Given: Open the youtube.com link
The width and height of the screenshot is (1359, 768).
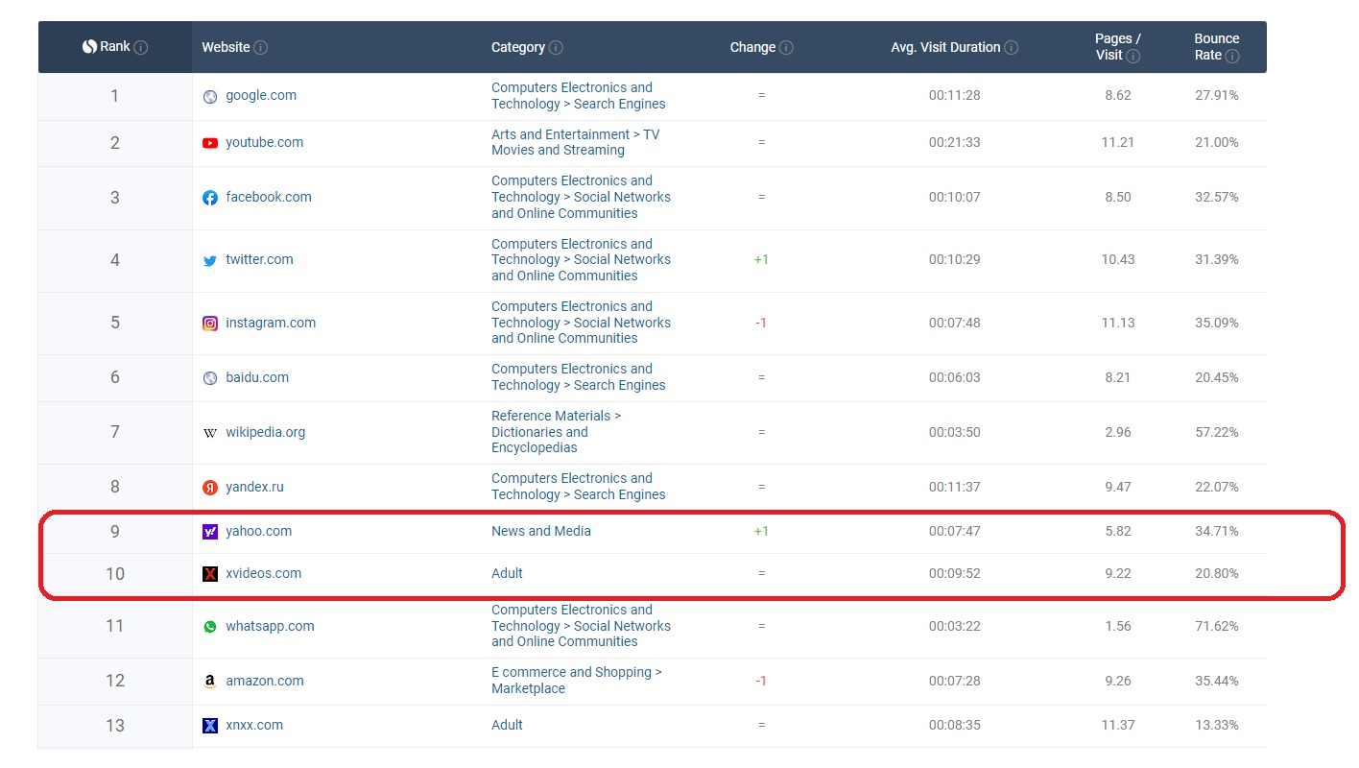Looking at the screenshot, I should click(265, 143).
